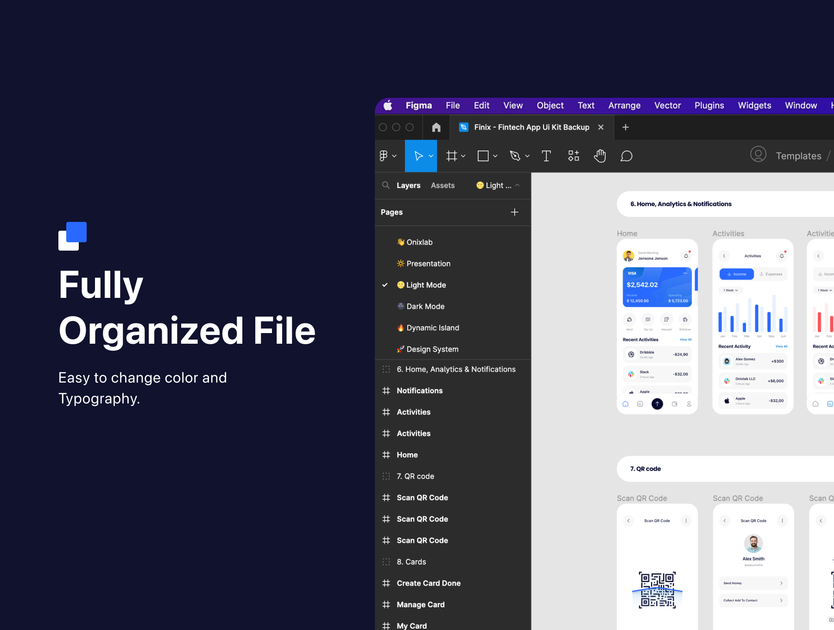The image size is (834, 630).
Task: Collapse the Light page selector chevron
Action: click(518, 185)
